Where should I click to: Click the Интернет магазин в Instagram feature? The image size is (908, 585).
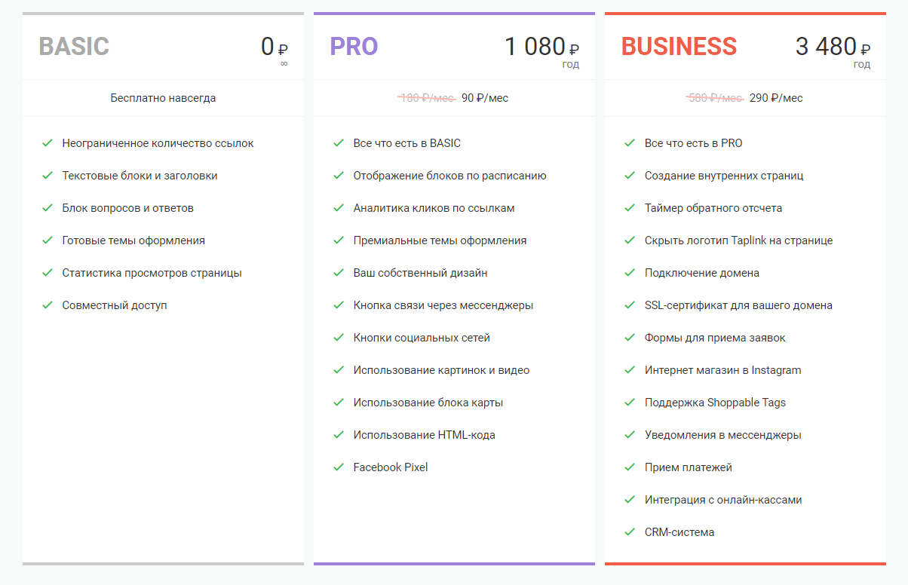(x=722, y=369)
